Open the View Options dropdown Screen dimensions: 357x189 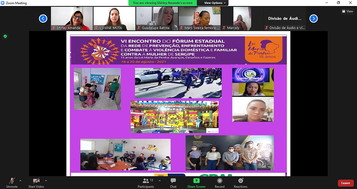[215, 3]
